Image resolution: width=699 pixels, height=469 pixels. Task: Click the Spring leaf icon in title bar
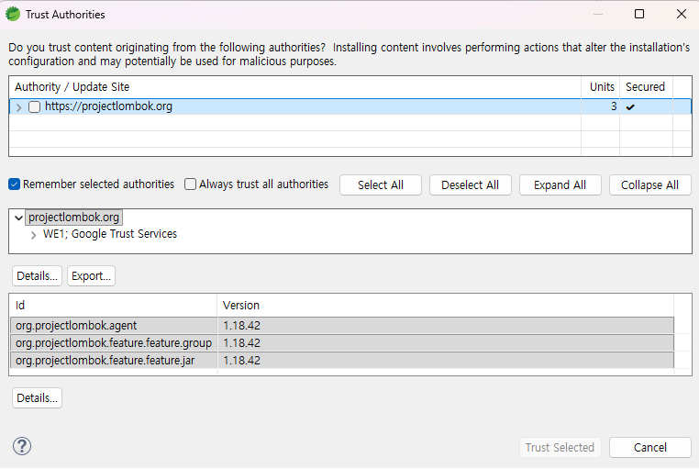13,15
